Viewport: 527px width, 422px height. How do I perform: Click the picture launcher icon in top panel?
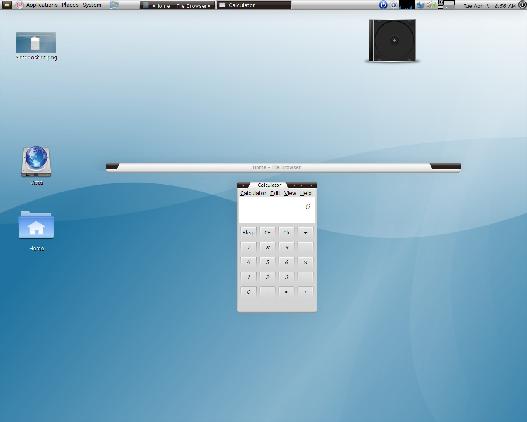[x=114, y=5]
